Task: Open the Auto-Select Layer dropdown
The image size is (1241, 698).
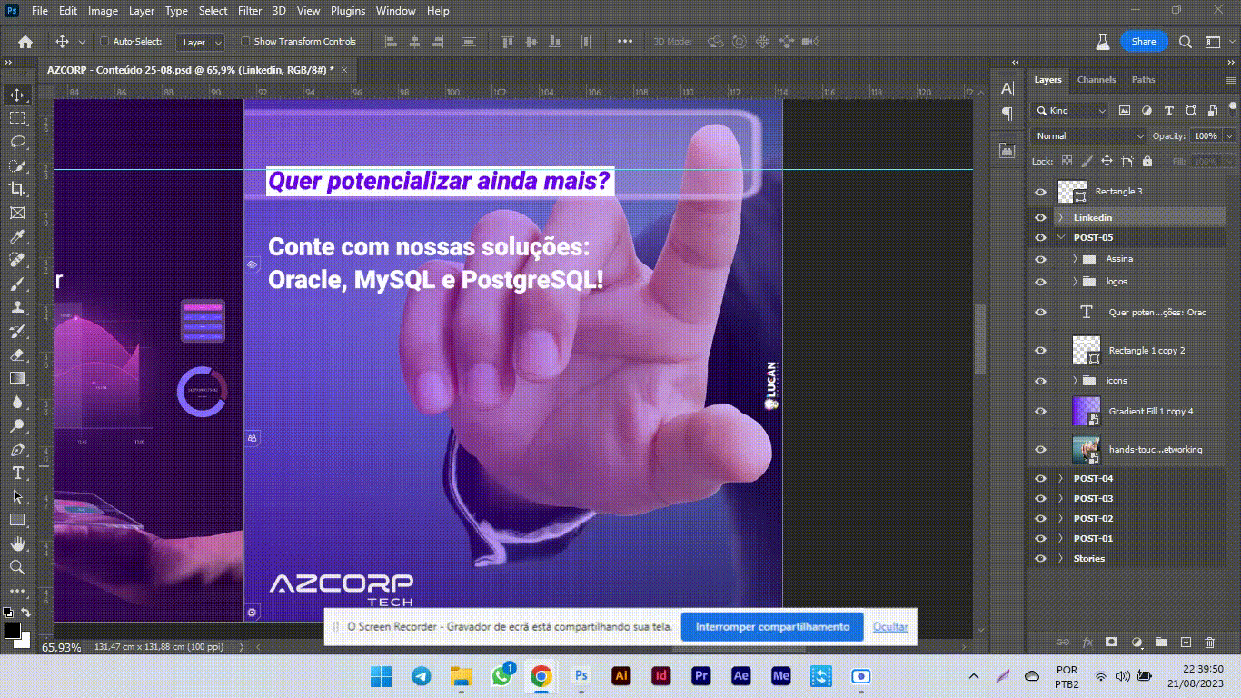Action: click(201, 42)
